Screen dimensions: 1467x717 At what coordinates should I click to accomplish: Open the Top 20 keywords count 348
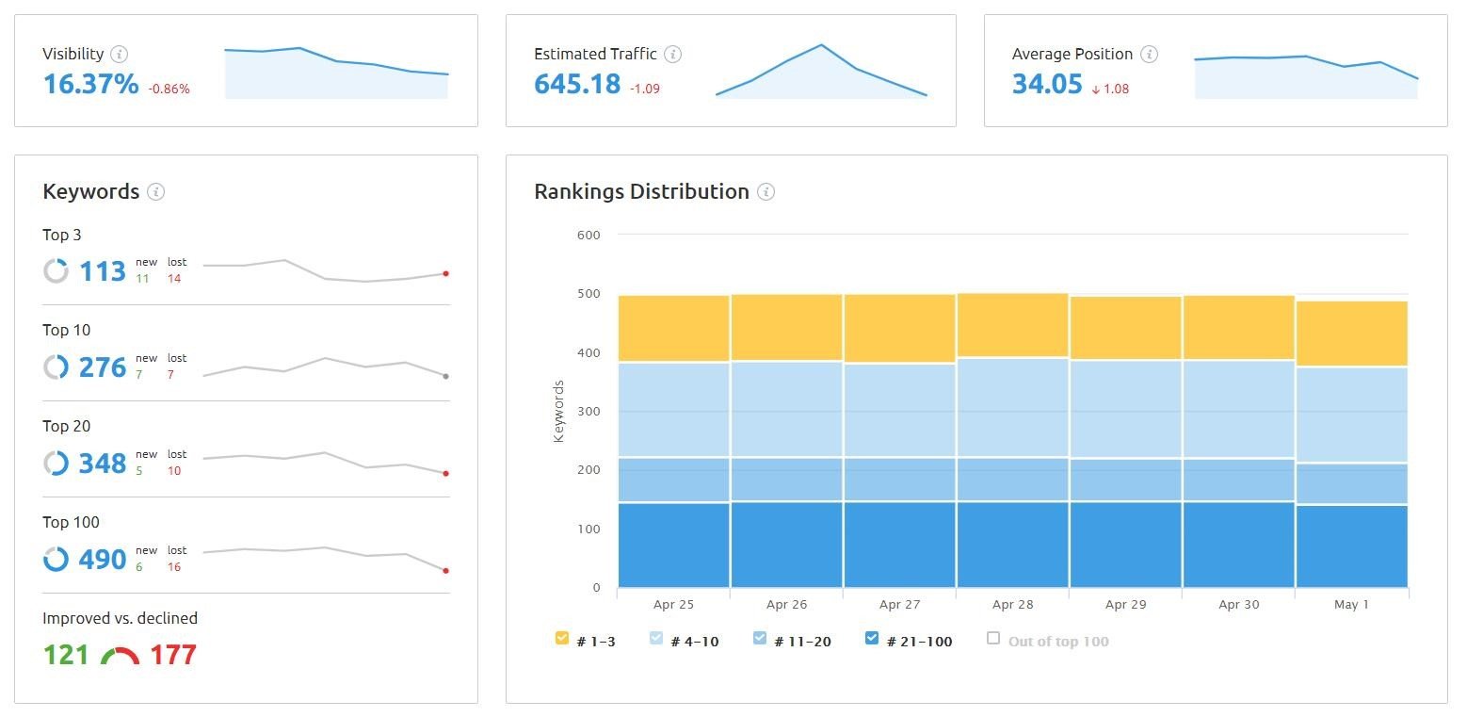click(x=103, y=464)
